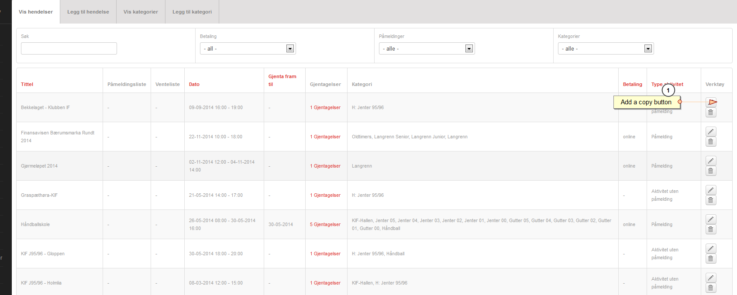The image size is (737, 295).
Task: Edit the Håndballskole event
Action: [711, 219]
